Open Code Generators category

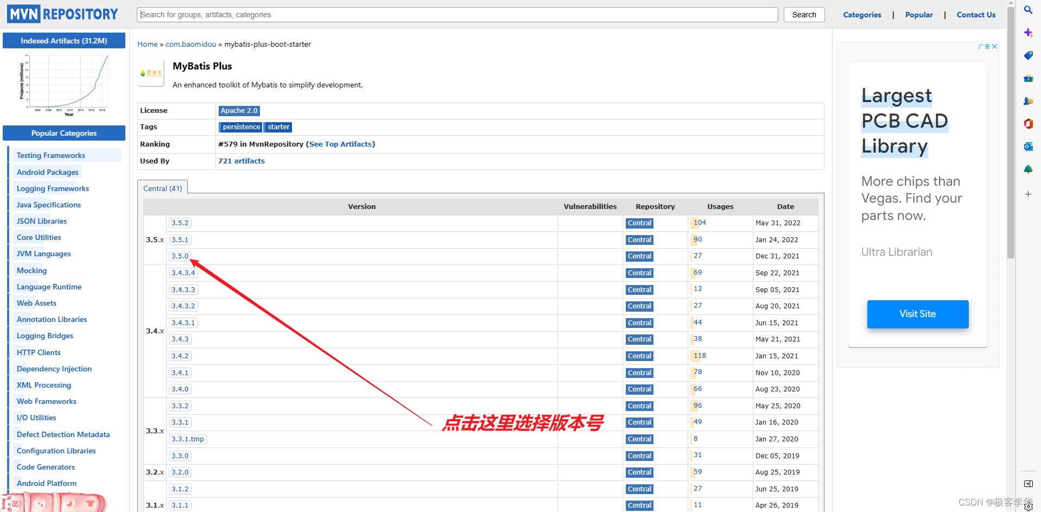46,467
